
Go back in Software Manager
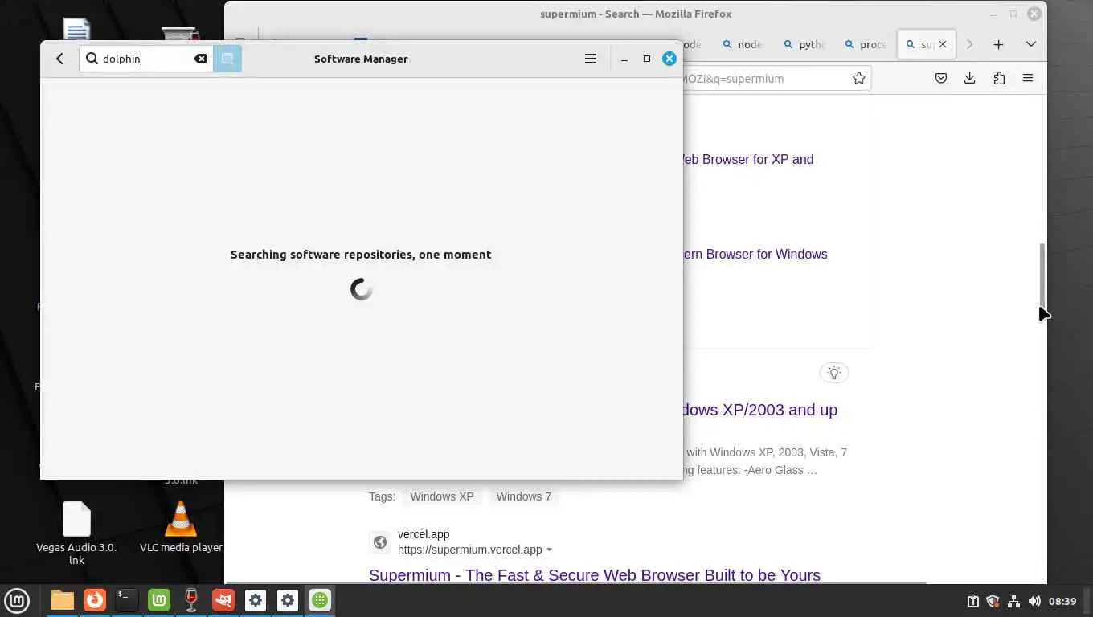click(x=59, y=59)
